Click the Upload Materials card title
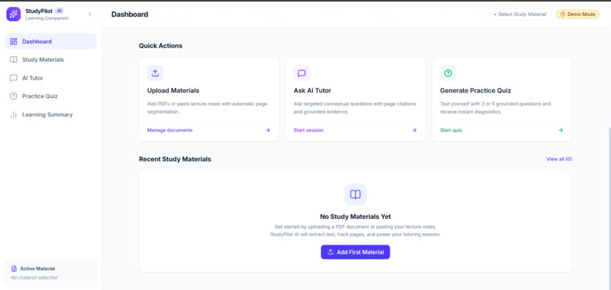Image resolution: width=611 pixels, height=290 pixels. tap(173, 90)
